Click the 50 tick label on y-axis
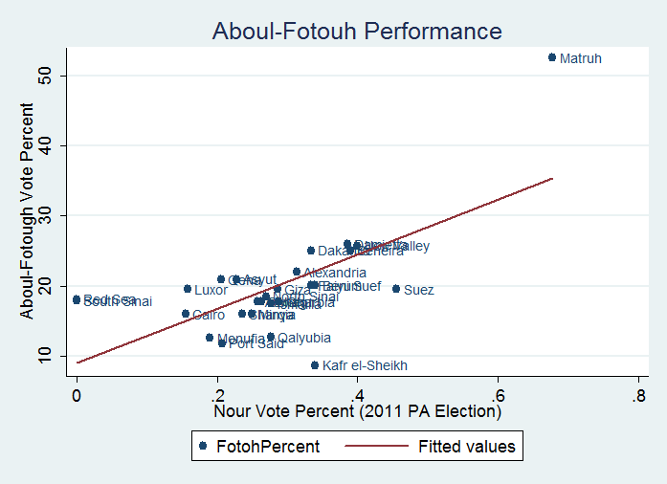 click(47, 75)
